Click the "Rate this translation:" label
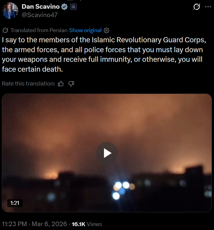 tap(28, 84)
